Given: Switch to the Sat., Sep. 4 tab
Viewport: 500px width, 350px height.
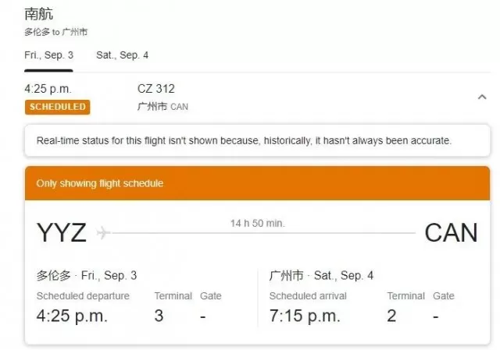Looking at the screenshot, I should [122, 55].
